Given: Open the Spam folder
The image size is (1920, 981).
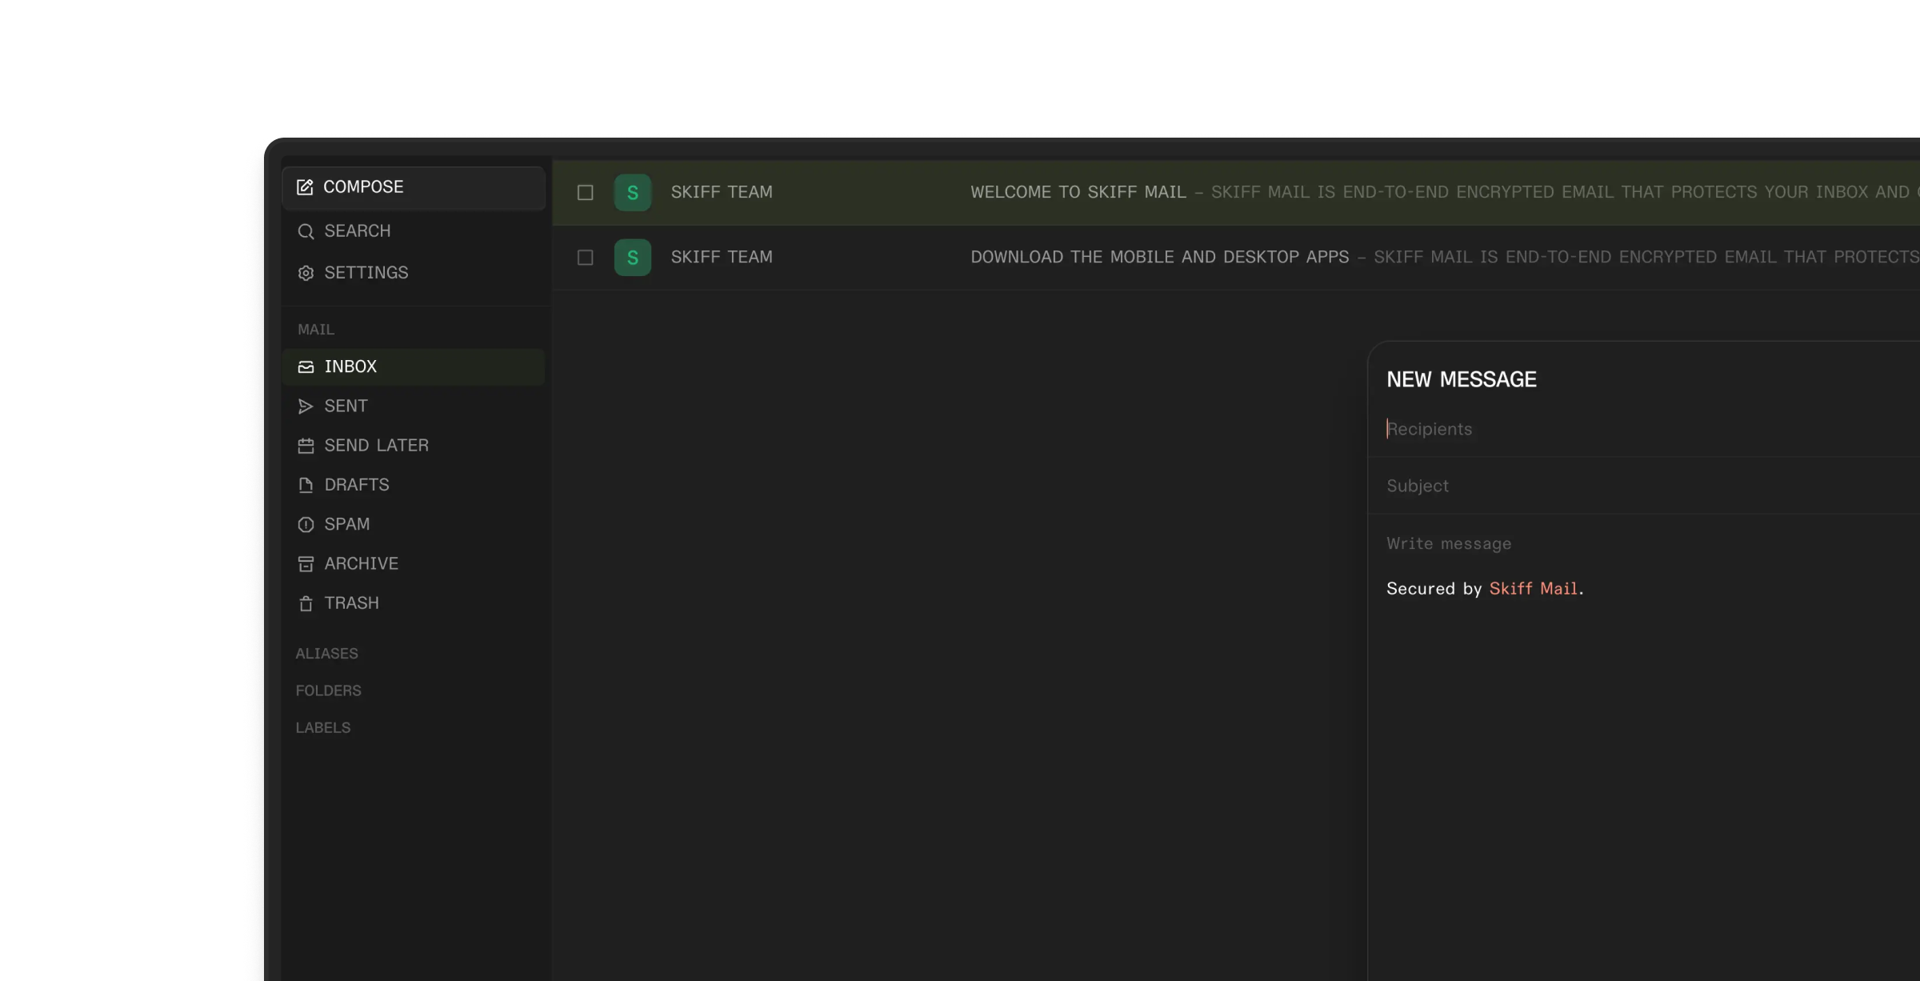Looking at the screenshot, I should [x=414, y=525].
